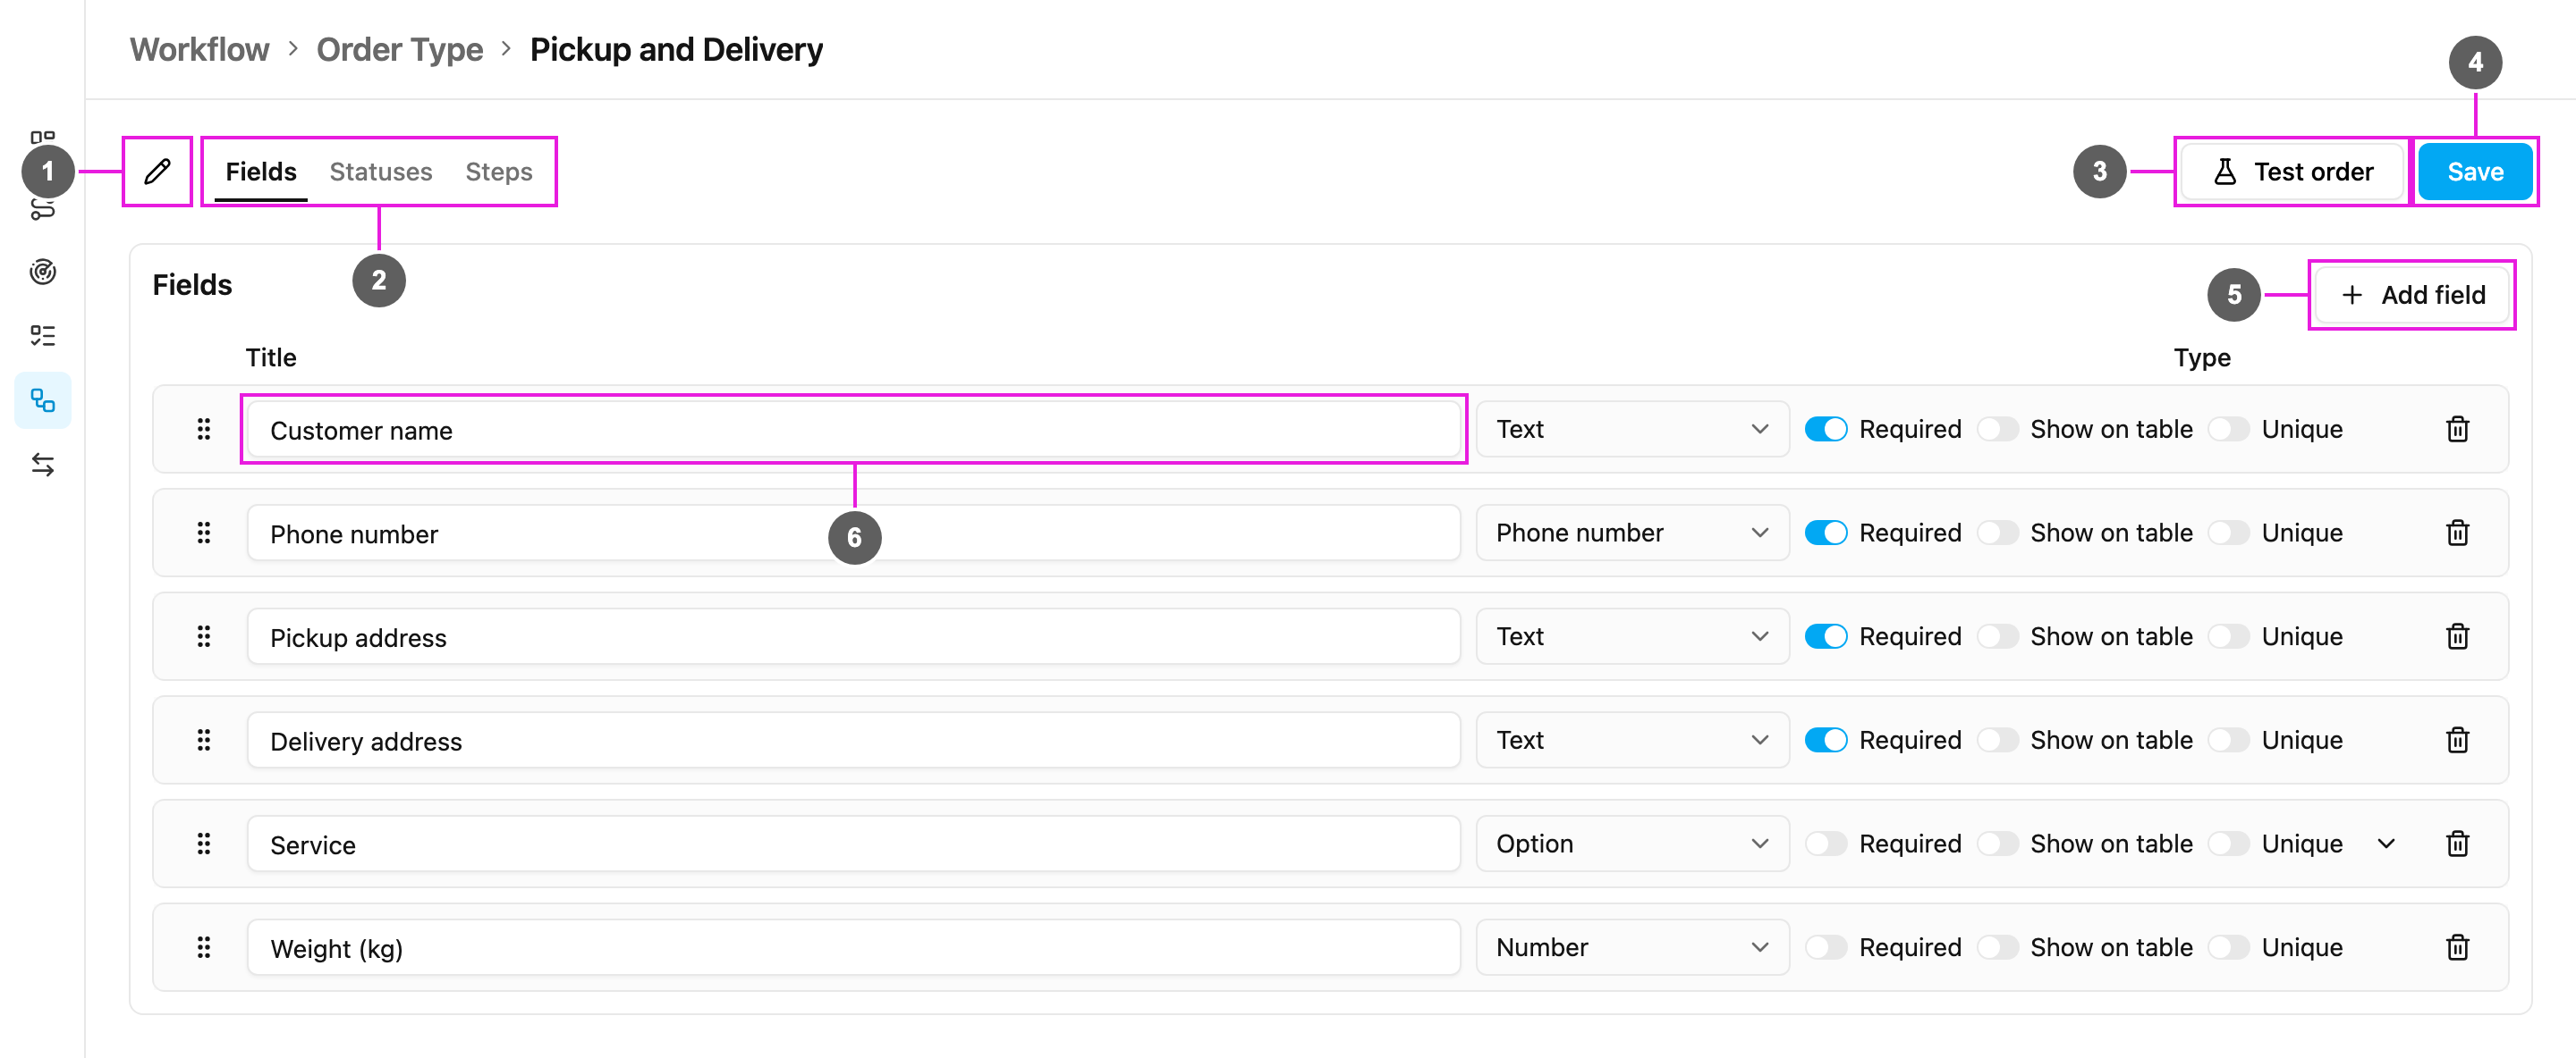
Task: Enable Unique for Pickup address
Action: (2228, 636)
